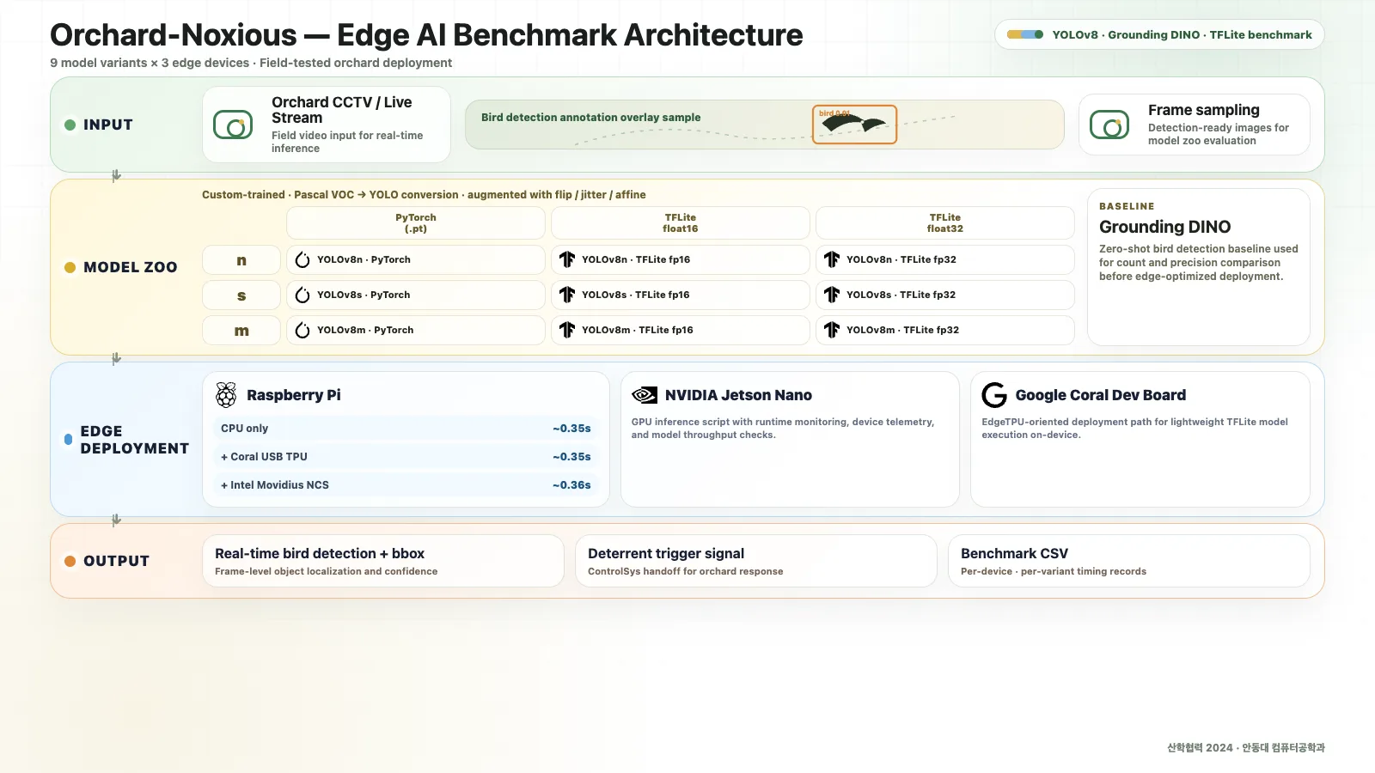Click the PyTorch icon in the YOLOv8m · PyTorch cell

pyautogui.click(x=302, y=331)
